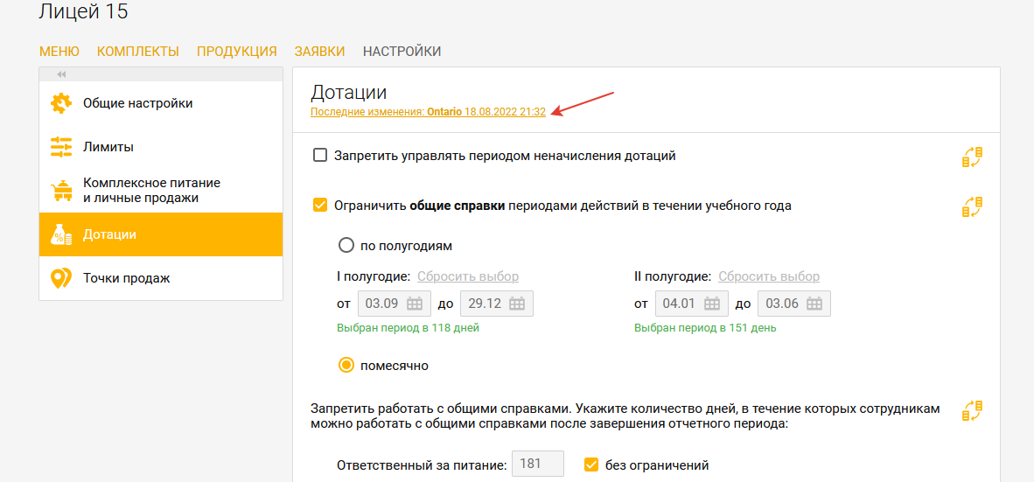Click the I полугодие to-date field 29.12
The image size is (1034, 482).
497,304
